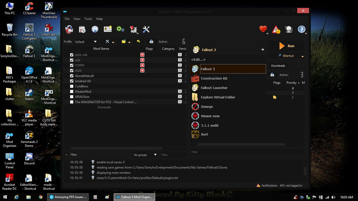Viewport: 358px width, 201px height.
Task: Enable the ColdBlow mod
Action: pyautogui.click(x=72, y=86)
